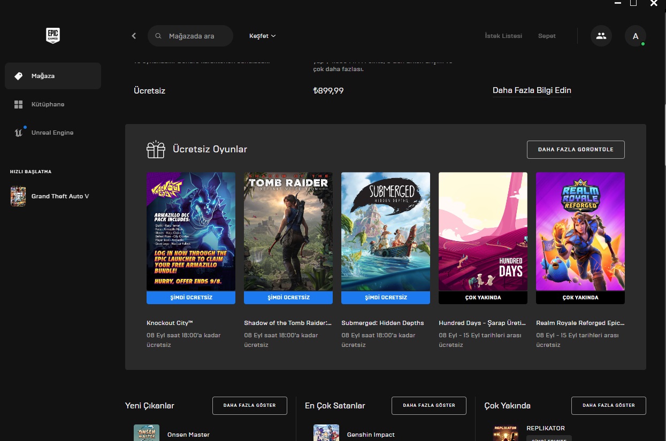Open Genshin Impact in En Çok Satanlar
The width and height of the screenshot is (666, 441).
coord(371,435)
